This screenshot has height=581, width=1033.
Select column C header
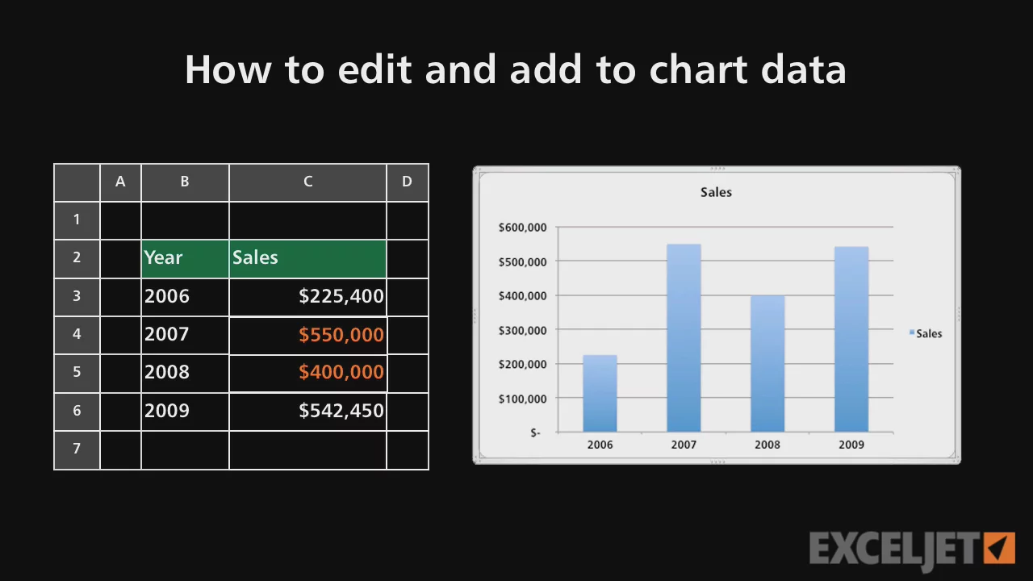coord(307,182)
